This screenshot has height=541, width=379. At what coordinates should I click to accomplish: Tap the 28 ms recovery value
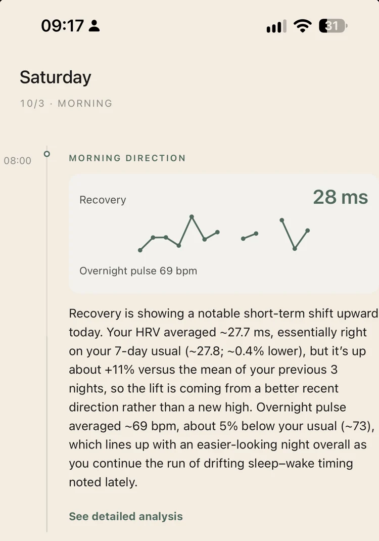point(341,197)
